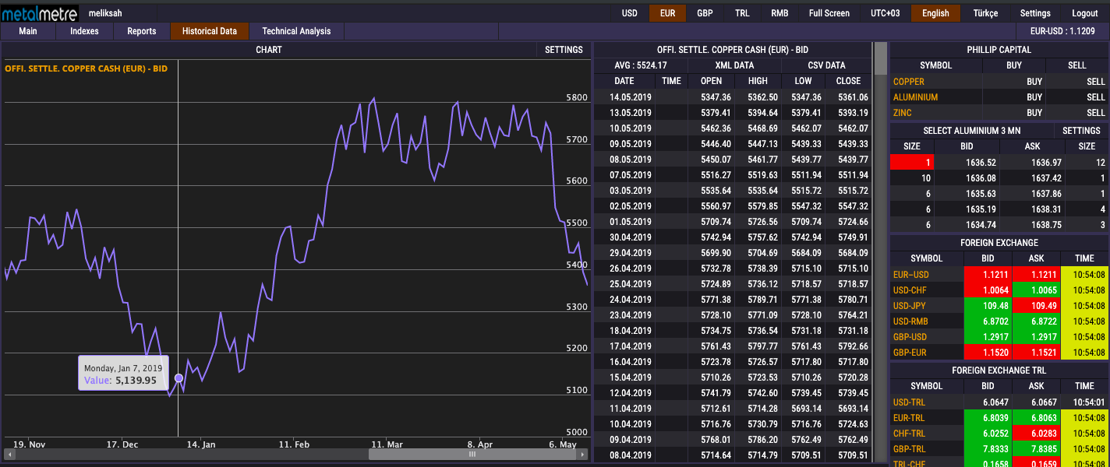Select GBP-EUR symbol row
Image resolution: width=1110 pixels, height=467 pixels.
(910, 353)
